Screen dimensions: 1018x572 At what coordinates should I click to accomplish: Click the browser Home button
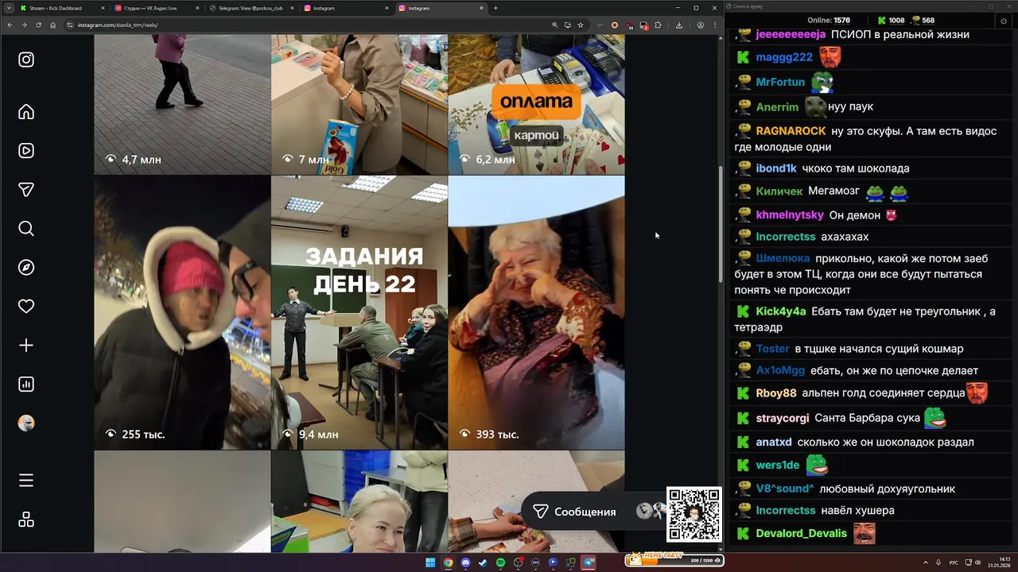click(x=53, y=25)
